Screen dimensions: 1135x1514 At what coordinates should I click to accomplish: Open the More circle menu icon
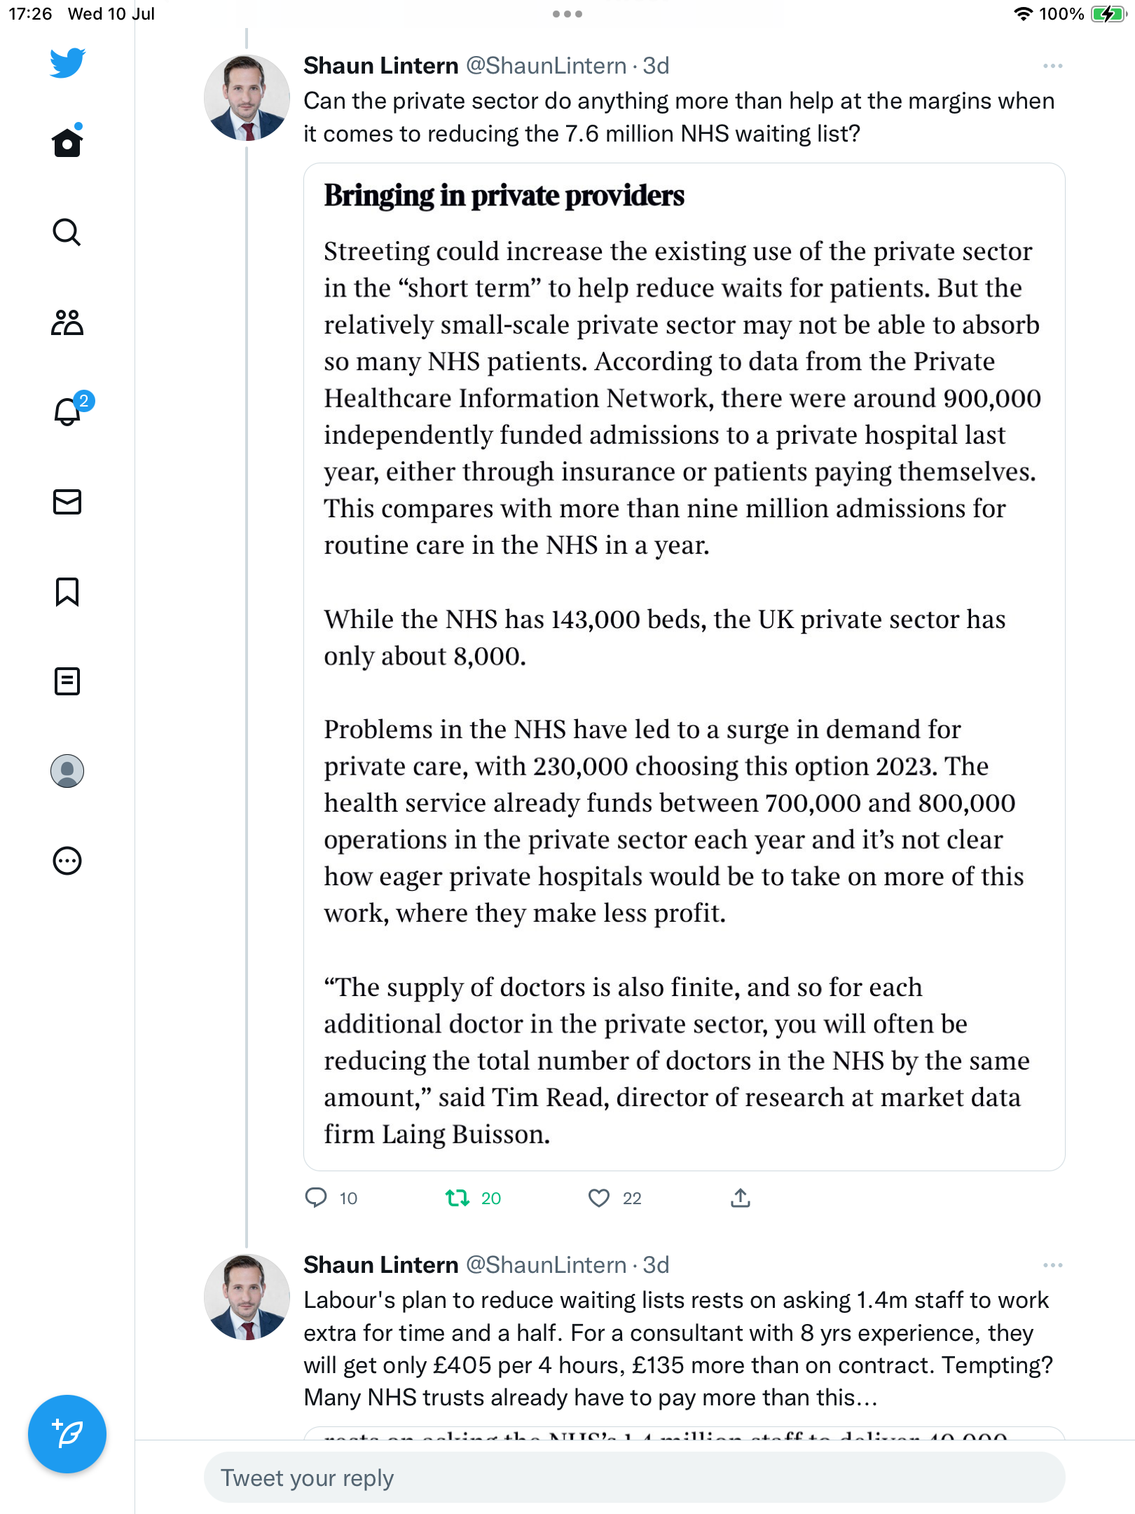pos(67,861)
